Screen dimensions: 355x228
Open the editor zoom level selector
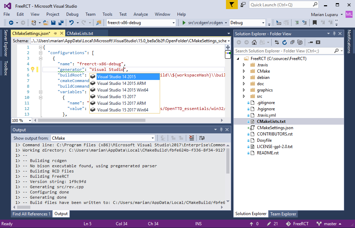point(21,120)
